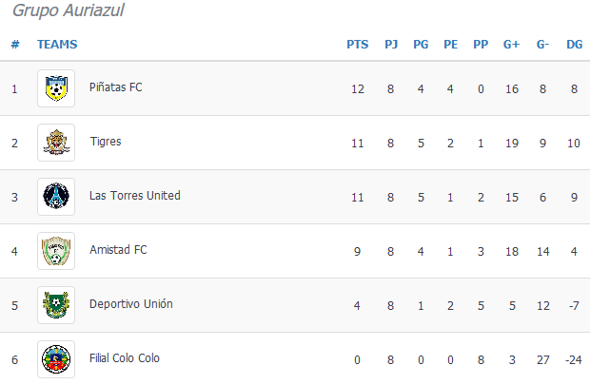Viewport: 590px width, 385px height.
Task: Click the TEAMS column header
Action: pos(57,45)
